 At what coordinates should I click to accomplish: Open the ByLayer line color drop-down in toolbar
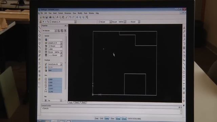click(x=111, y=22)
